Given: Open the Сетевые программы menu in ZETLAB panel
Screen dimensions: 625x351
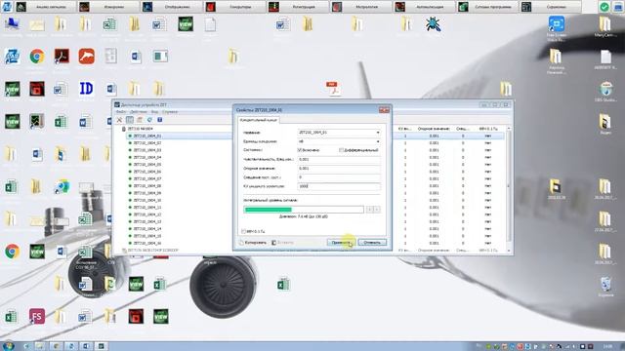Looking at the screenshot, I should (487, 7).
